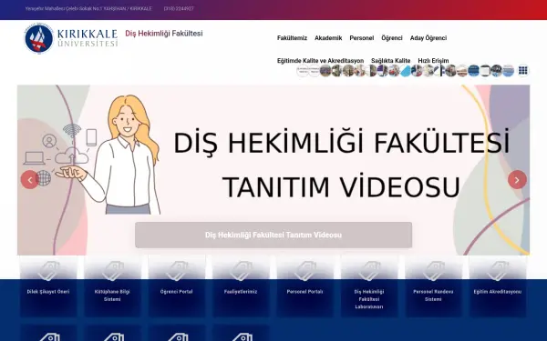Viewport: 547px width, 341px height.
Task: Open the apps grid icon beside the thumbnails
Action: (x=522, y=71)
